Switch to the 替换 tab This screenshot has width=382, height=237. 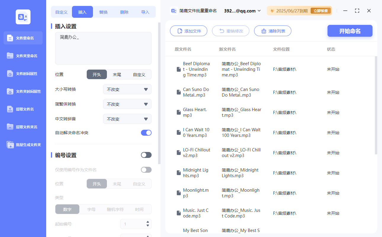[x=103, y=12]
